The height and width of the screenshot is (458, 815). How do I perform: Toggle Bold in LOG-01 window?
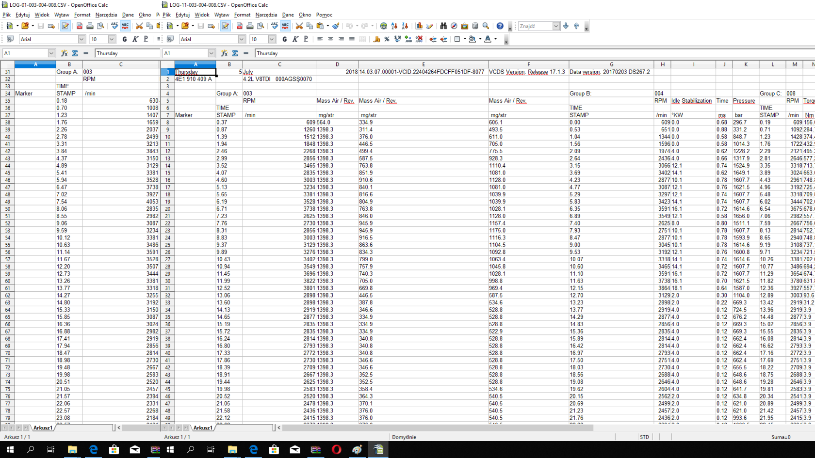tap(125, 39)
